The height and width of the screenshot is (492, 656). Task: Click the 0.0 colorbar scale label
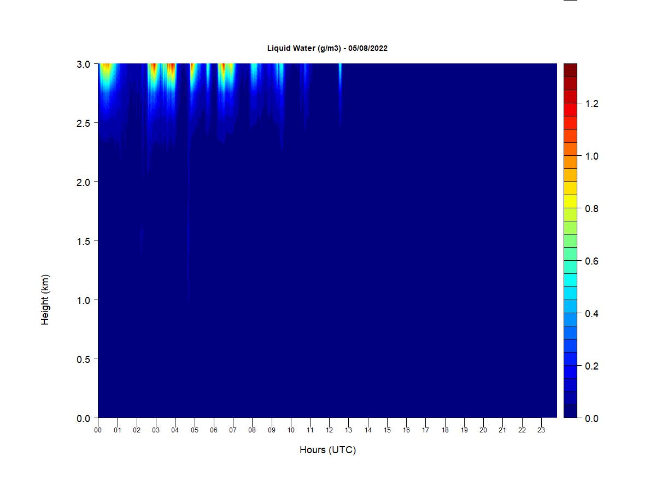pos(592,418)
